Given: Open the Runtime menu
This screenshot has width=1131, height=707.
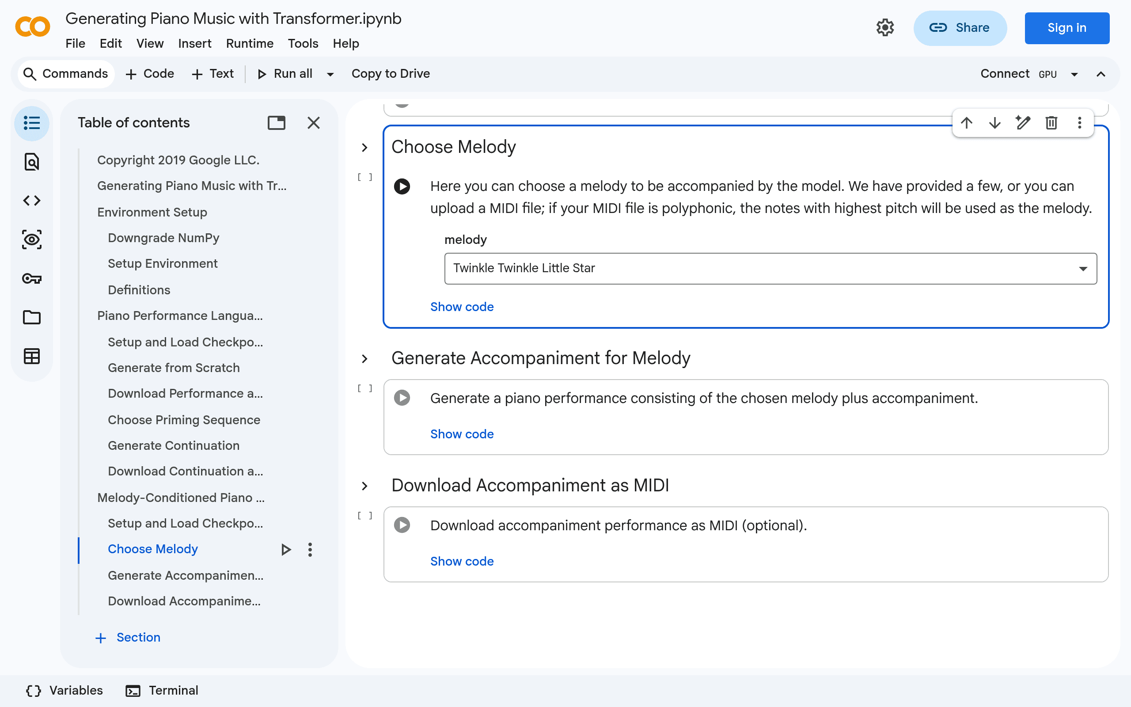Looking at the screenshot, I should click(x=250, y=43).
